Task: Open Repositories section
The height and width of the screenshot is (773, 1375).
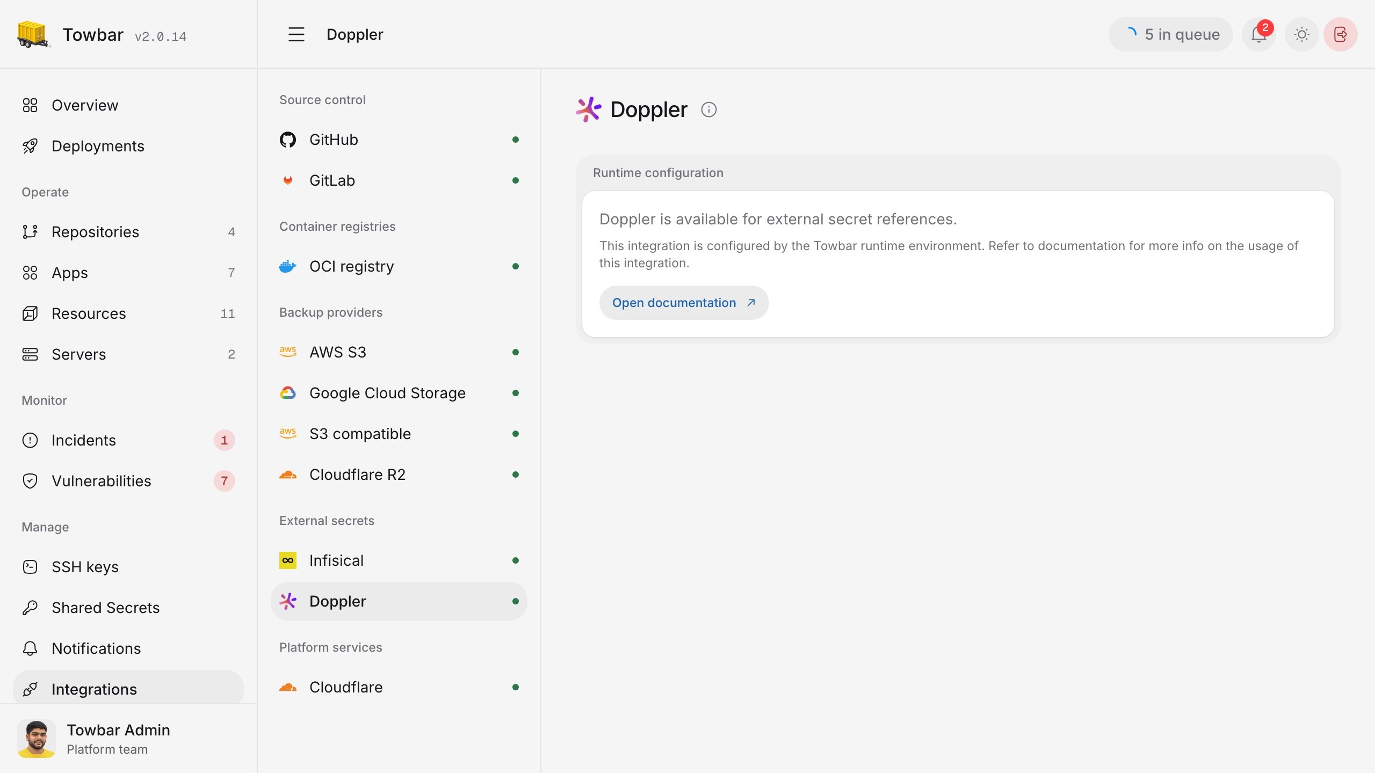Action: (128, 232)
